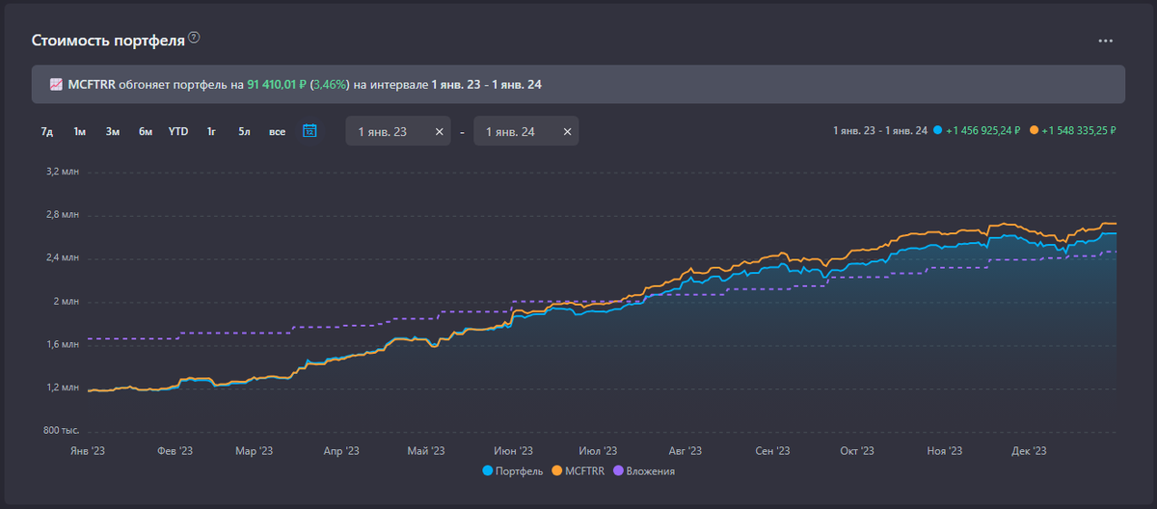Clear the end date 1 янв. 24
This screenshot has width=1157, height=509.
[x=567, y=132]
